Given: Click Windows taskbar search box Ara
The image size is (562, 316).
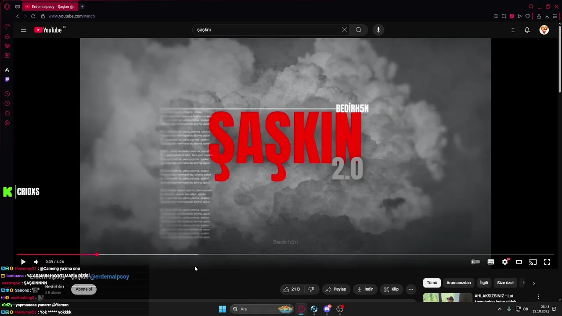Looking at the screenshot, I should tap(262, 309).
